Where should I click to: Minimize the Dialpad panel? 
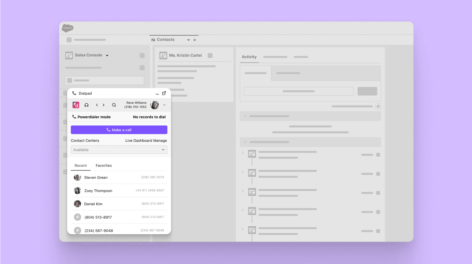coord(157,94)
